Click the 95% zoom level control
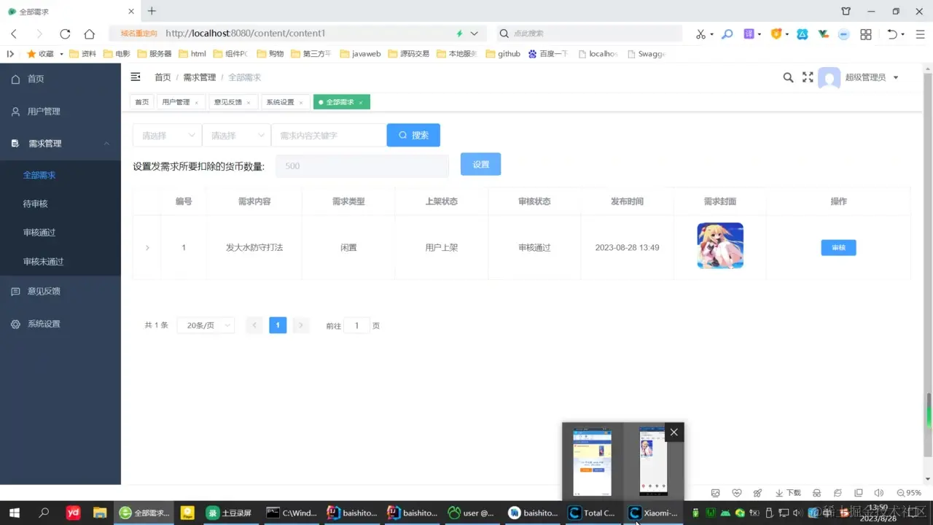This screenshot has width=933, height=525. click(909, 493)
